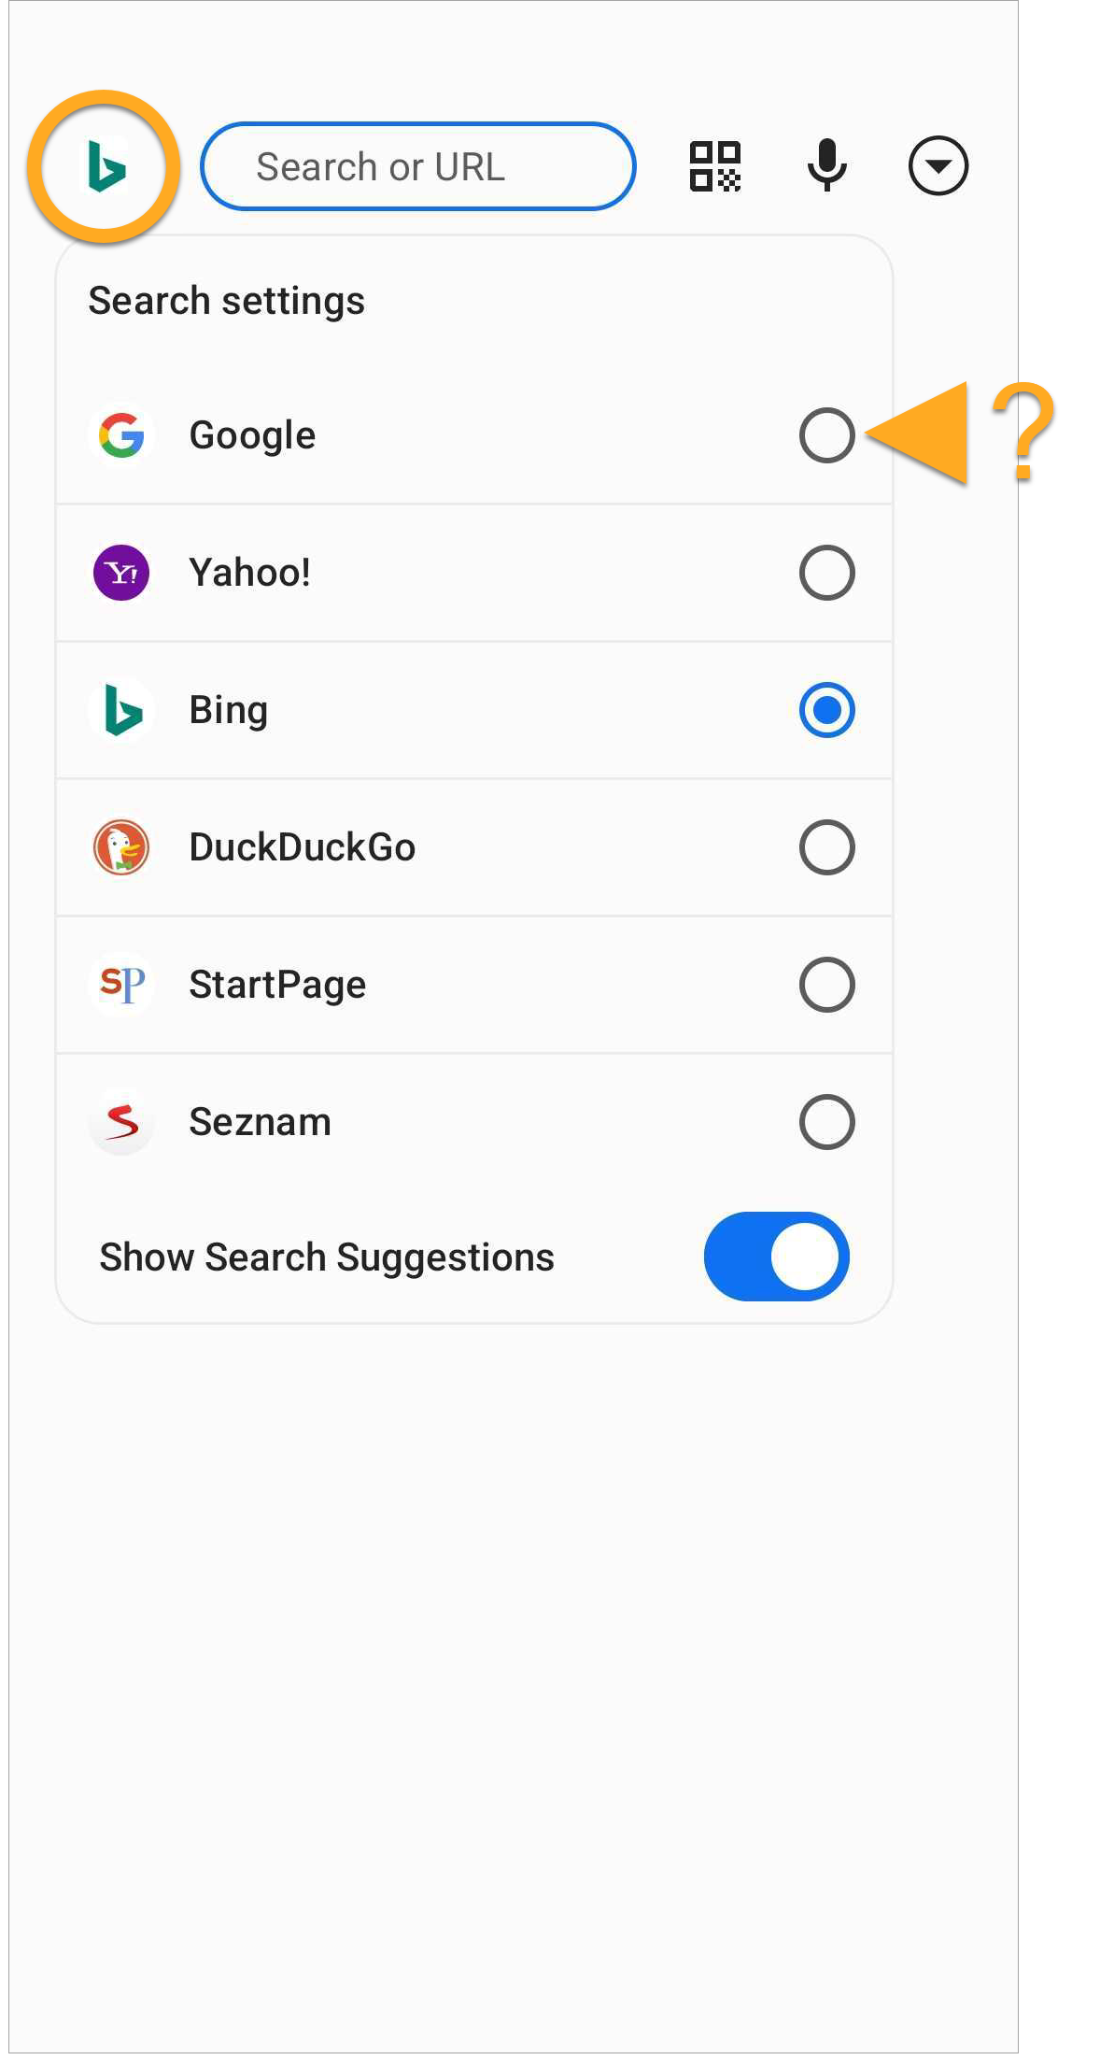Select the StartPage radio button

[826, 985]
